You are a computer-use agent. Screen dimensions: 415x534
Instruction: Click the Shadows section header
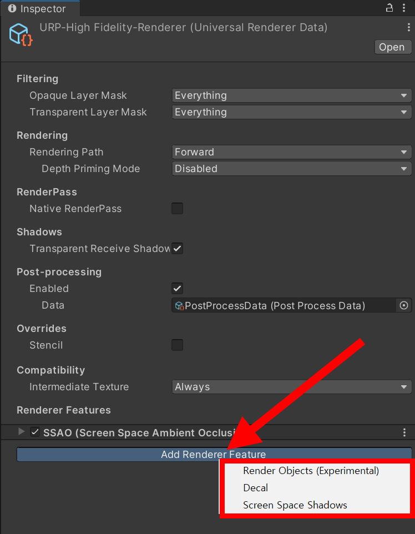pos(39,232)
